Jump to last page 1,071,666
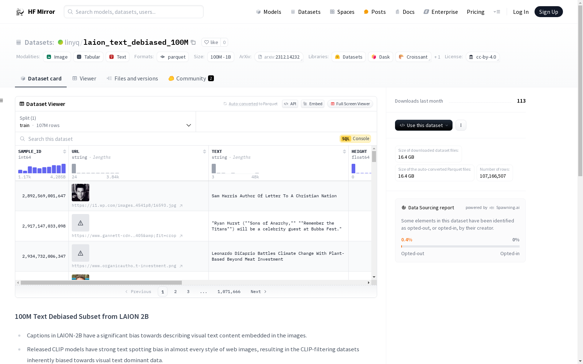This screenshot has width=583, height=364. pyautogui.click(x=229, y=292)
